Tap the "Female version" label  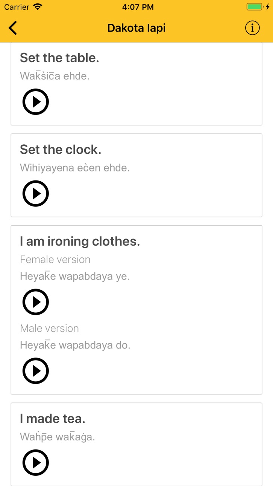point(55,260)
